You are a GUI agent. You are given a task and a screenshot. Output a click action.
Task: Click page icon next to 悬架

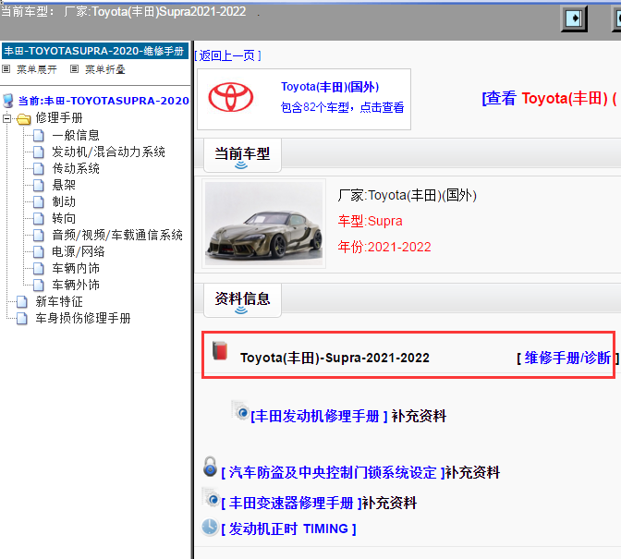point(39,186)
